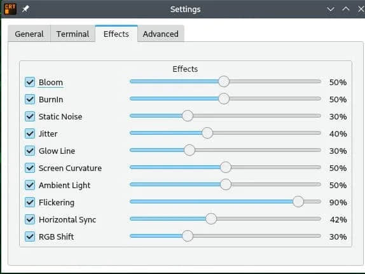This screenshot has width=365, height=274.
Task: Click the CRT app icon in title bar
Action: click(x=10, y=9)
